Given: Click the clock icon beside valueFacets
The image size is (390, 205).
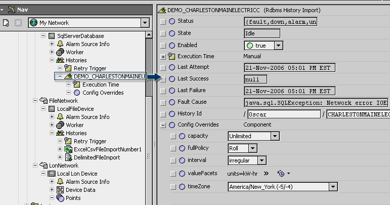Looking at the screenshot, I should pyautogui.click(x=280, y=174).
